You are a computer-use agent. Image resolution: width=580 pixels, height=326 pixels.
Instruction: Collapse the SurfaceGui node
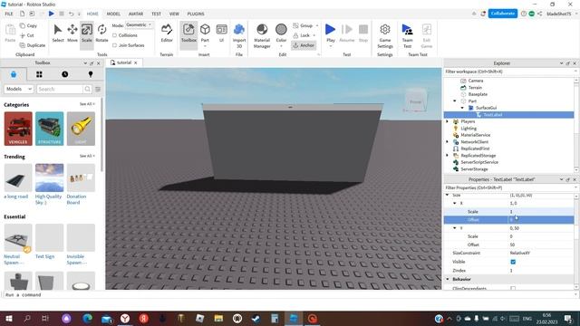click(x=462, y=108)
